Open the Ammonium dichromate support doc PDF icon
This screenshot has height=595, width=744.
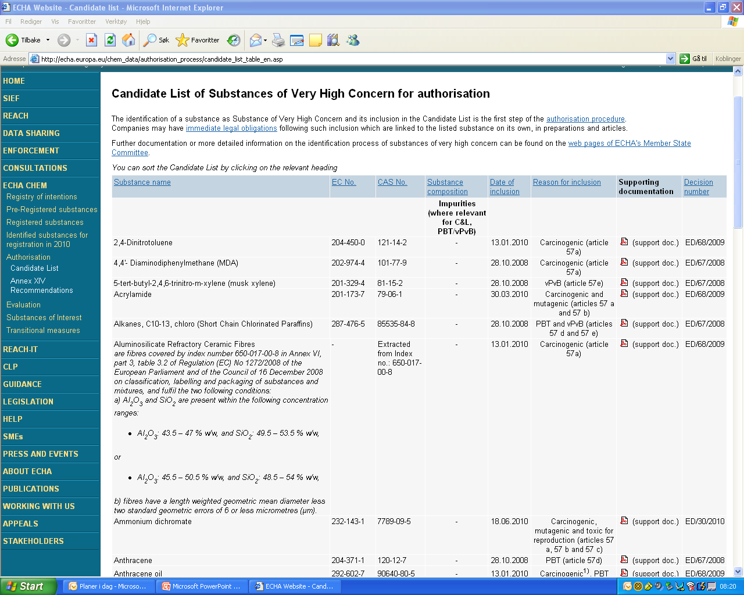coord(624,521)
